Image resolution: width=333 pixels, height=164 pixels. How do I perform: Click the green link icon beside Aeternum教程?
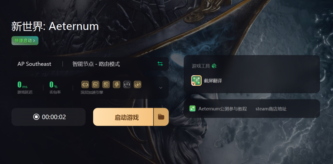(193, 108)
